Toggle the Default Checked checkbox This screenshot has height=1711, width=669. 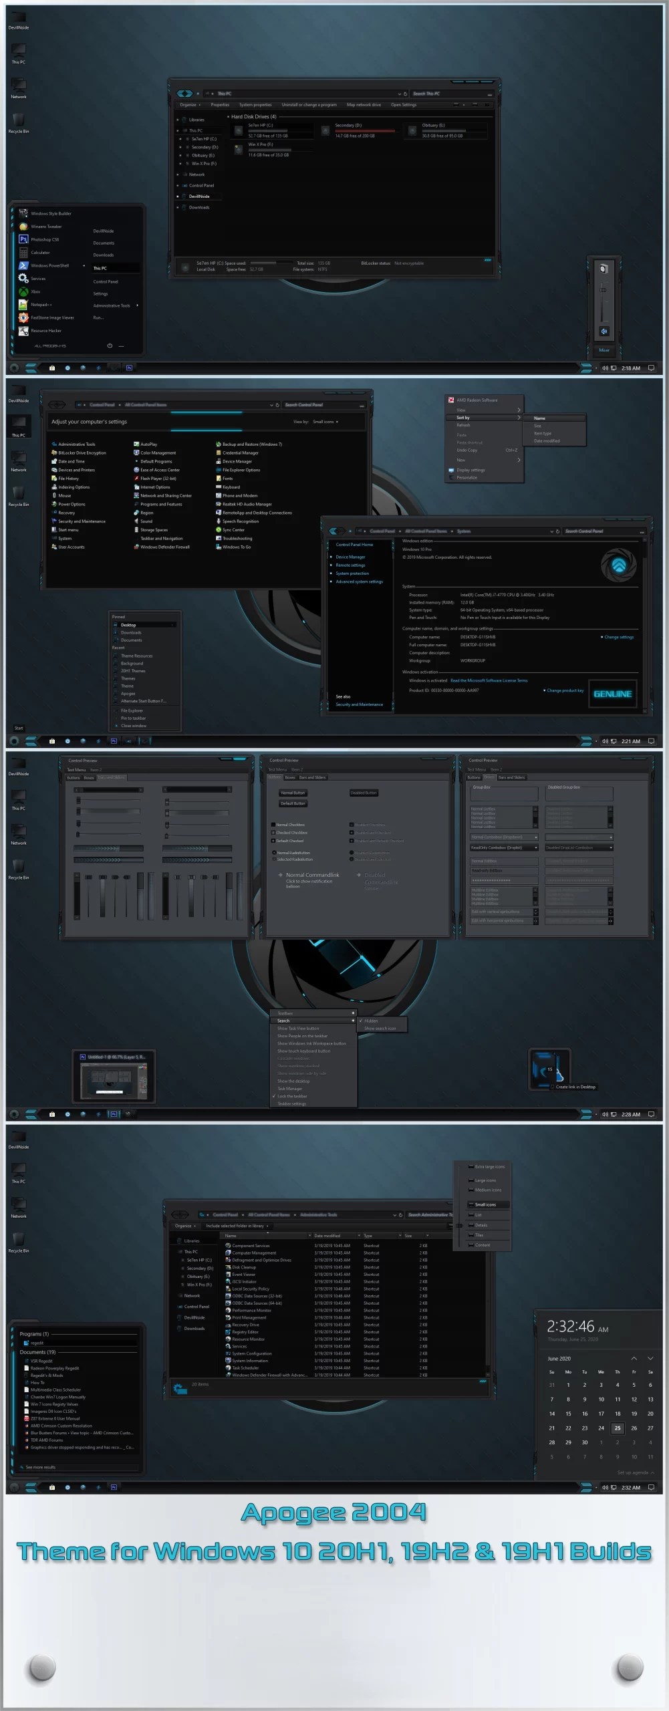(287, 841)
